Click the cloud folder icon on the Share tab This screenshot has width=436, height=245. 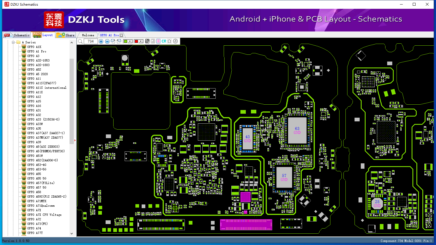click(60, 35)
